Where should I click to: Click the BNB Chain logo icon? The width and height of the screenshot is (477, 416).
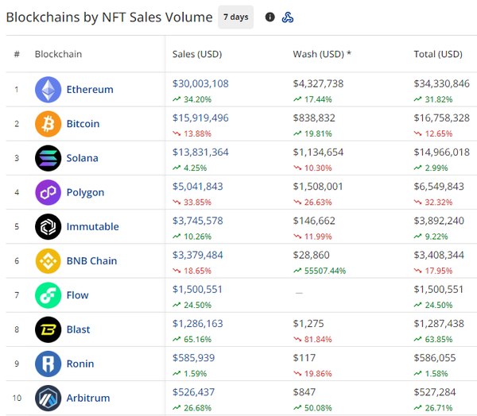coord(48,260)
